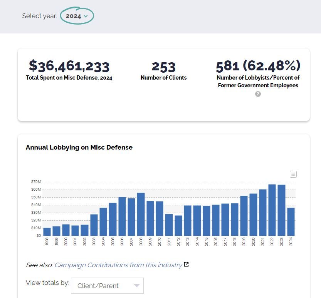Open the chart hamburger menu icon
The width and height of the screenshot is (321, 298).
tap(293, 174)
